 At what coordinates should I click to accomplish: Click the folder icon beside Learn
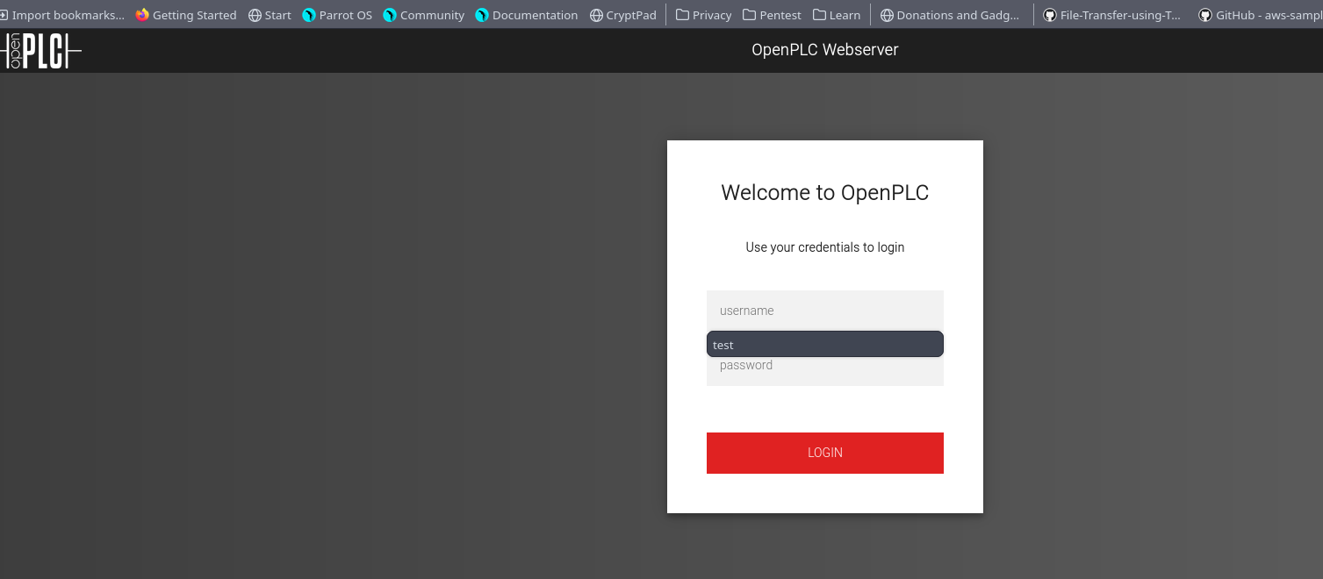tap(819, 15)
